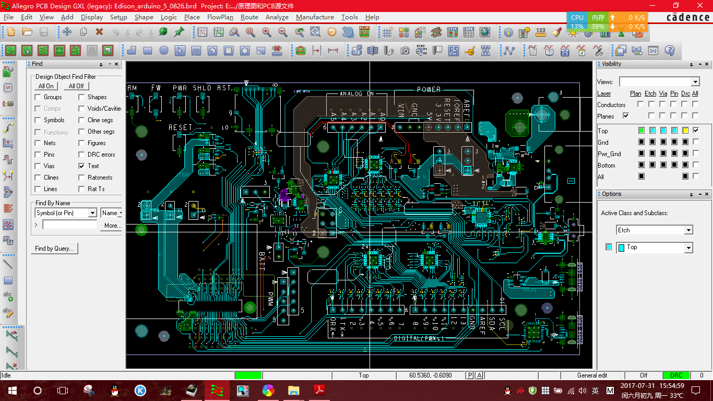Toggle the Top layer All checkbox

[696, 130]
